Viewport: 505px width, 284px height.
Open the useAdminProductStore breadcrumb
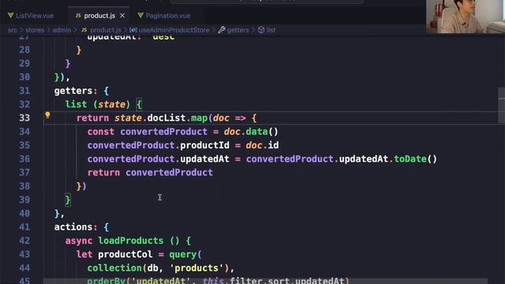174,30
